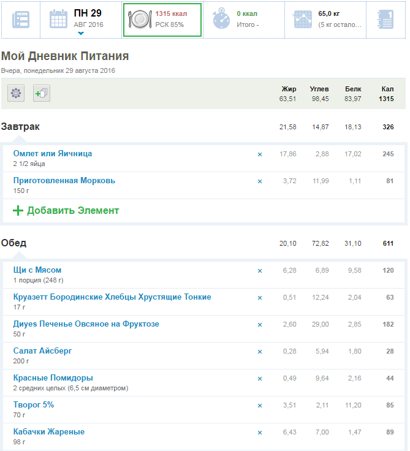This screenshot has height=451, width=410.
Task: Click the calendar icon for date
Action: 59,19
